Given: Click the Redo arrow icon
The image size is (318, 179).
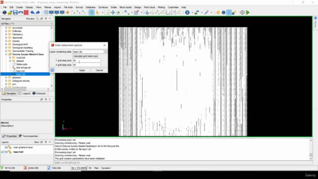Looking at the screenshot, I should tap(38, 12).
